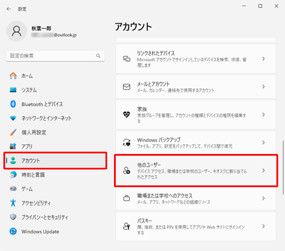Click the アカウント page heading
Screen dimensions: 285x251
(133, 27)
